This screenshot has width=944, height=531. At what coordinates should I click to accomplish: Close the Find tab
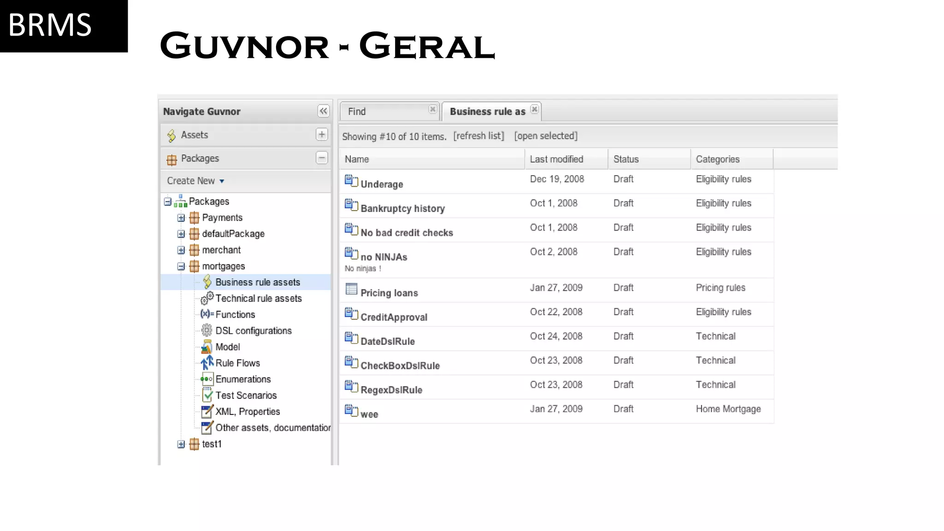coord(432,109)
